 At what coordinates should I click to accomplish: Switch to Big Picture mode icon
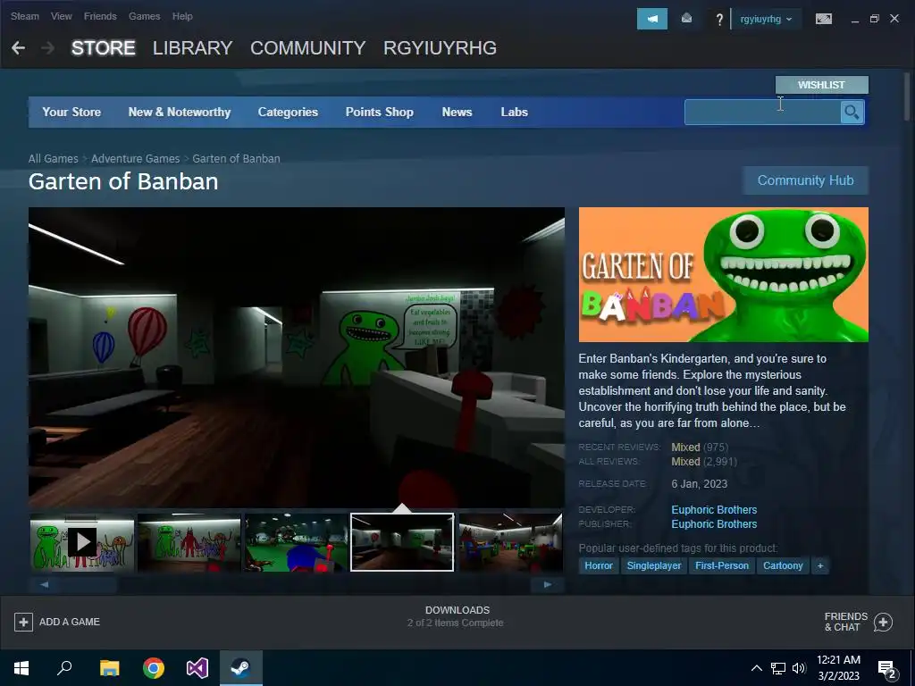point(823,19)
